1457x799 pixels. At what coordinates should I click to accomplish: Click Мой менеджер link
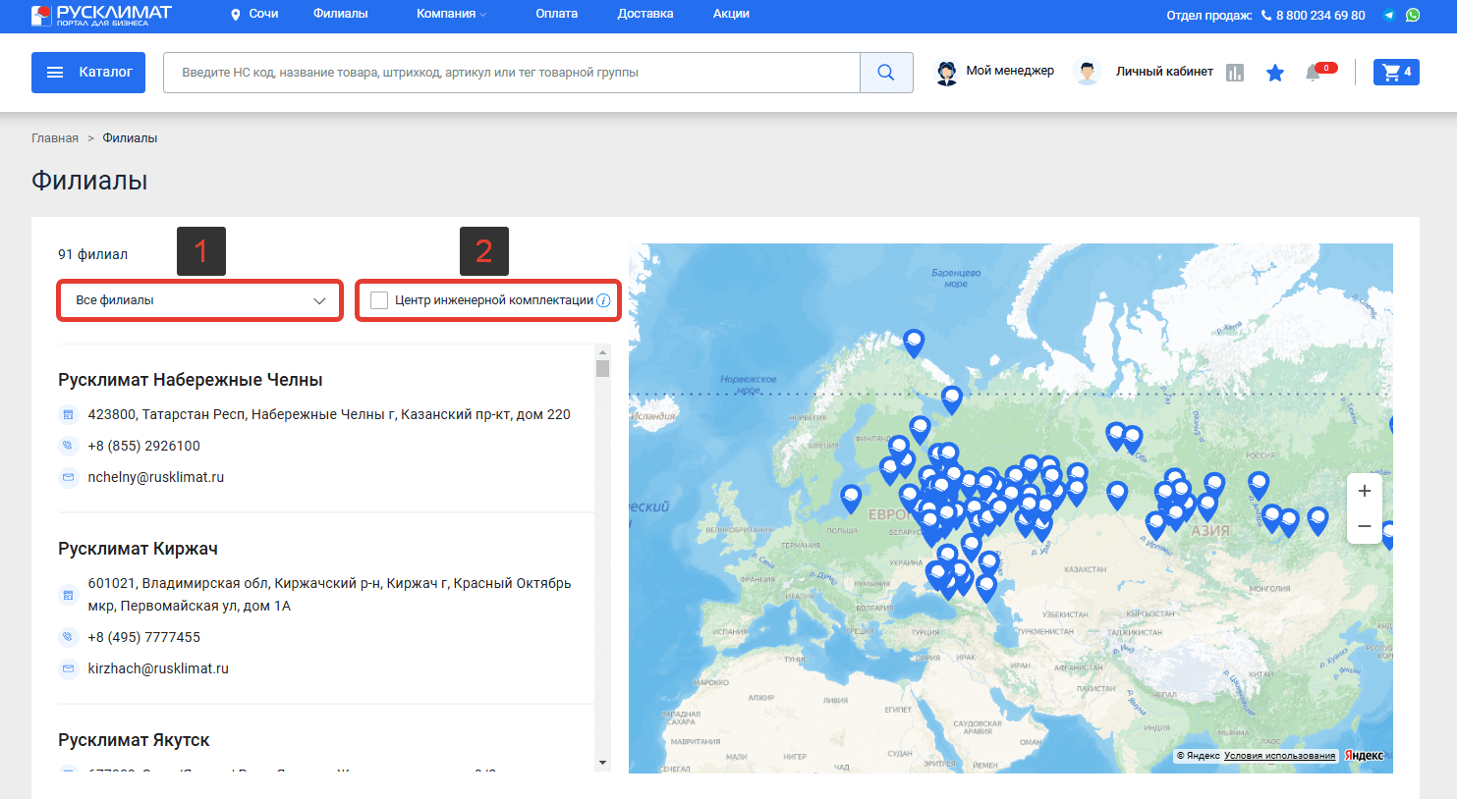point(1010,71)
